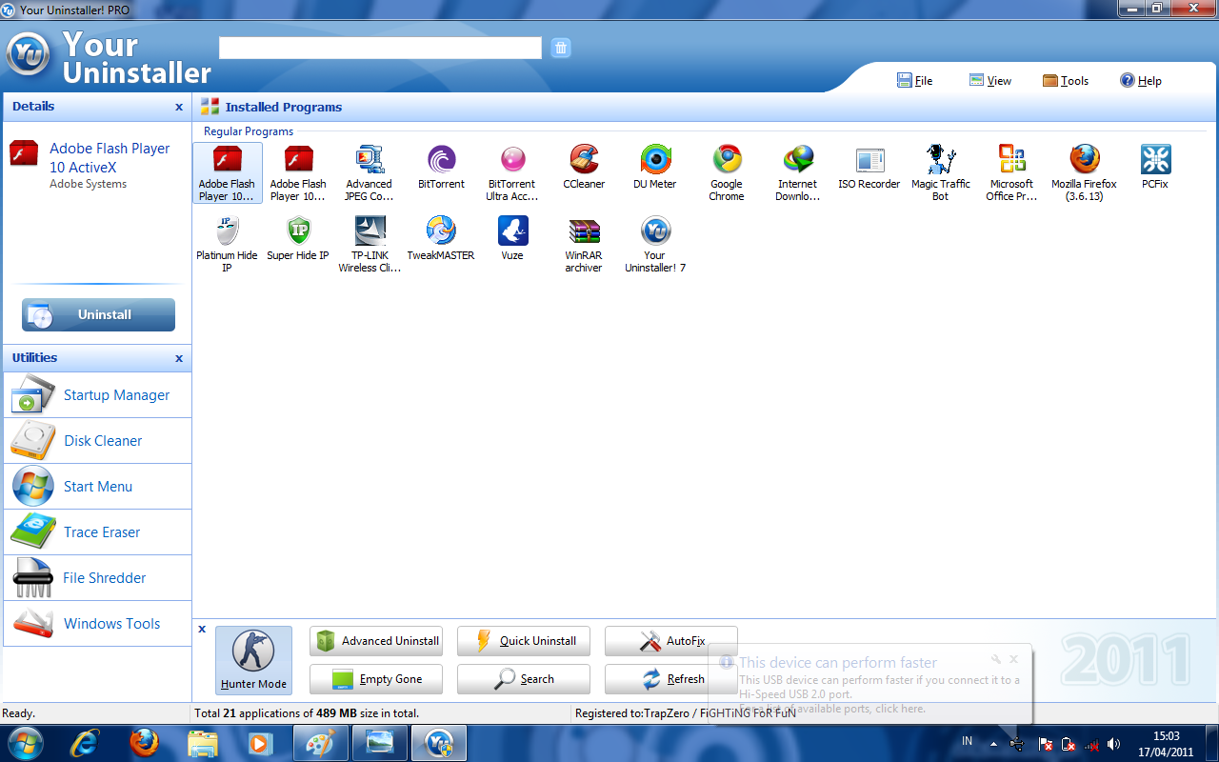Open Disk Cleaner utility
The width and height of the screenshot is (1219, 762).
pyautogui.click(x=97, y=440)
